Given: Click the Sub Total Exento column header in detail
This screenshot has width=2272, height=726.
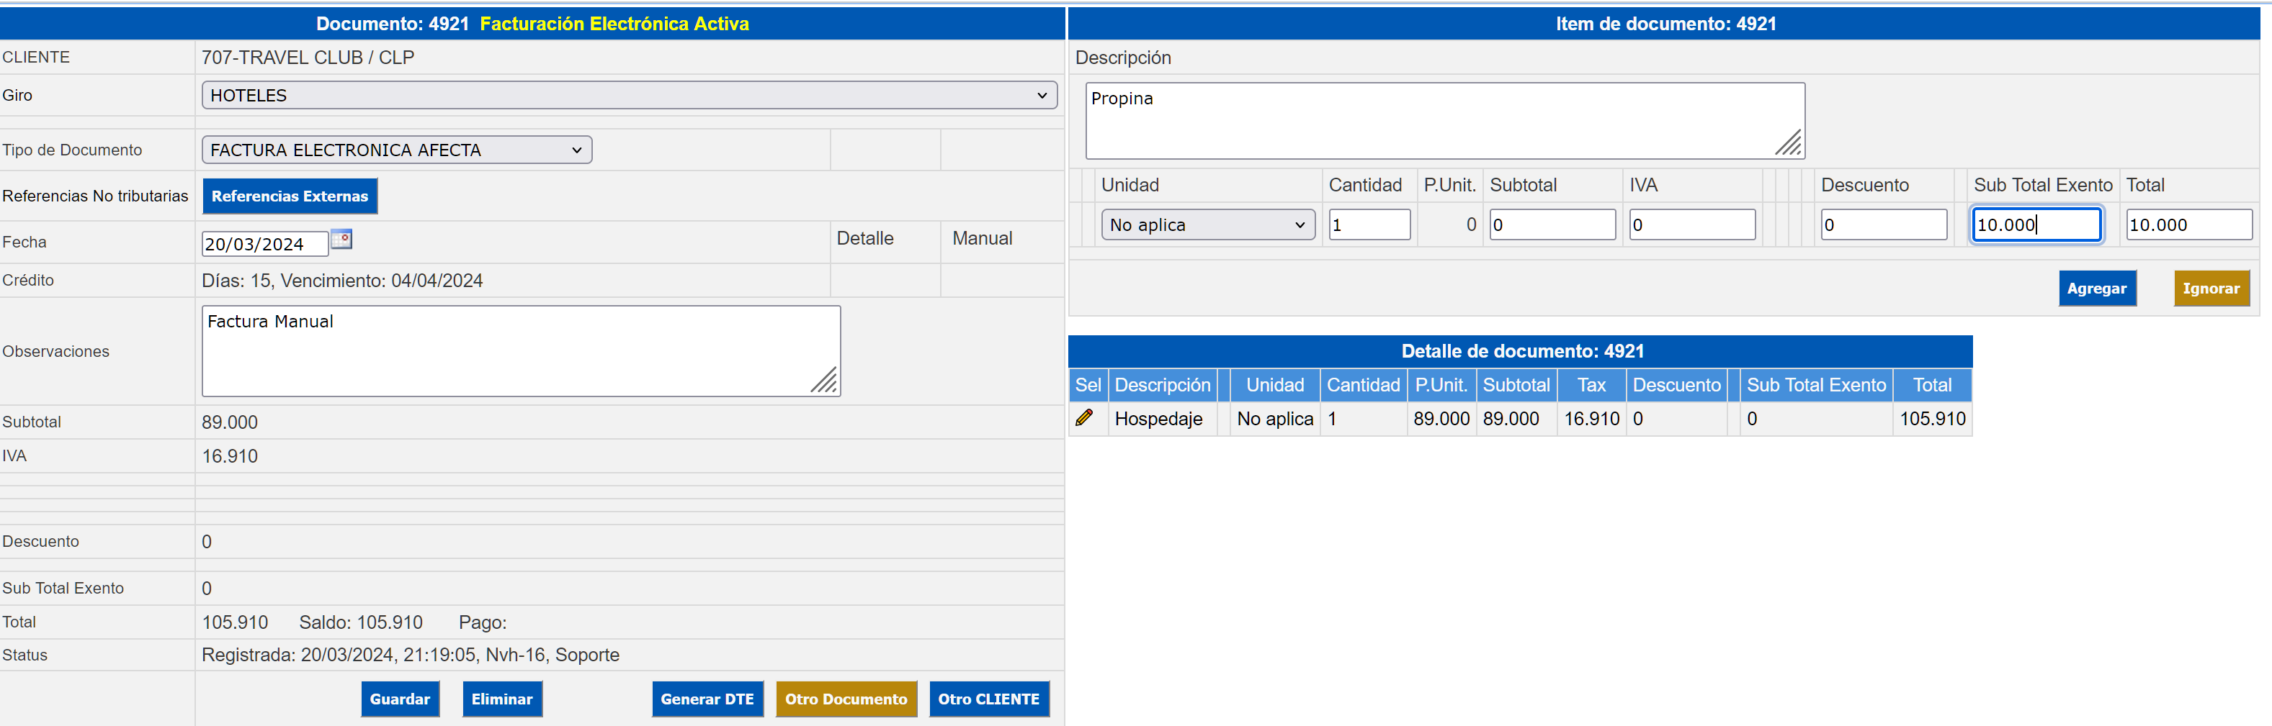Looking at the screenshot, I should tap(1816, 385).
